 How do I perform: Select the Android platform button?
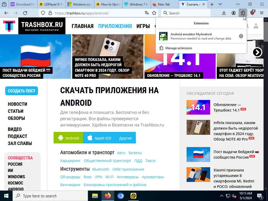(68, 138)
